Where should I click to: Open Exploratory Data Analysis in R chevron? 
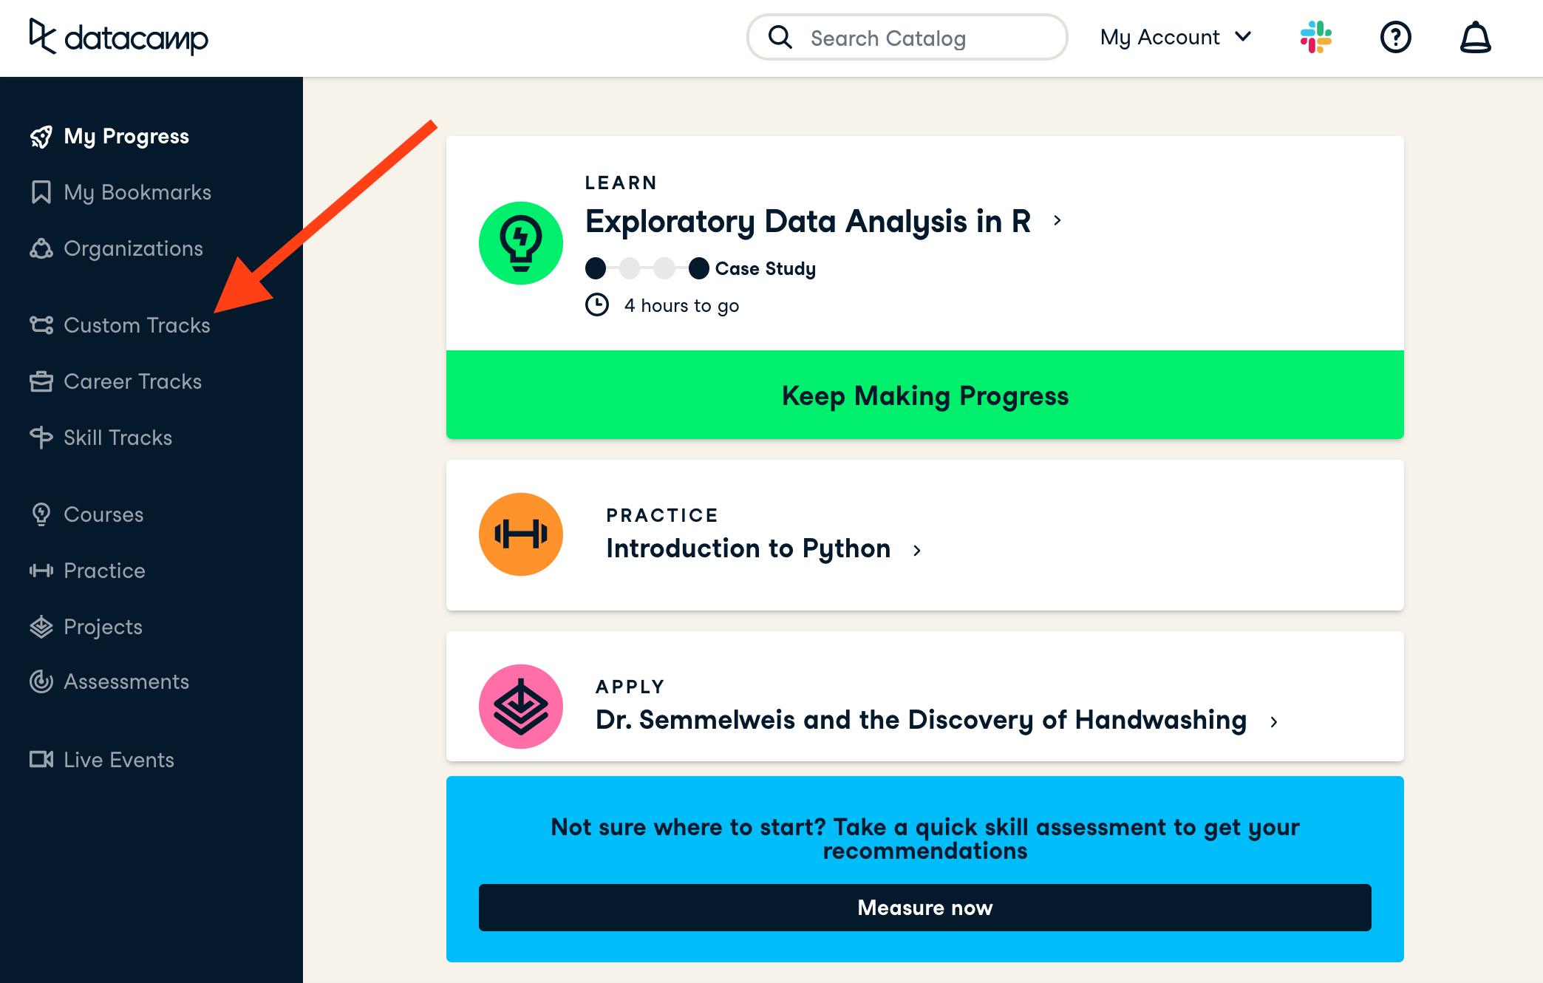tap(1057, 220)
